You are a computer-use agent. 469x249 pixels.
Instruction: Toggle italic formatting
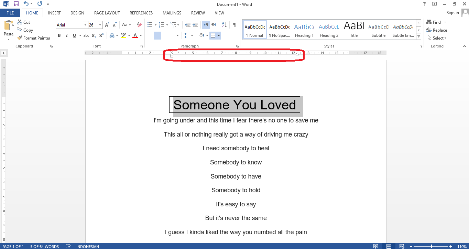66,35
